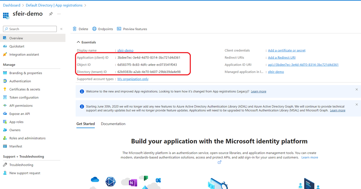Screen dimensions: 361x189
Task: Click the Manifest icon
Action: (5, 146)
